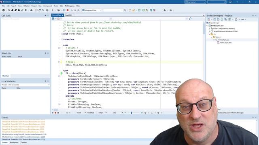This screenshot has width=259, height=145.
Task: Open the Delphi language dropdown in the status bar
Action: point(106,113)
